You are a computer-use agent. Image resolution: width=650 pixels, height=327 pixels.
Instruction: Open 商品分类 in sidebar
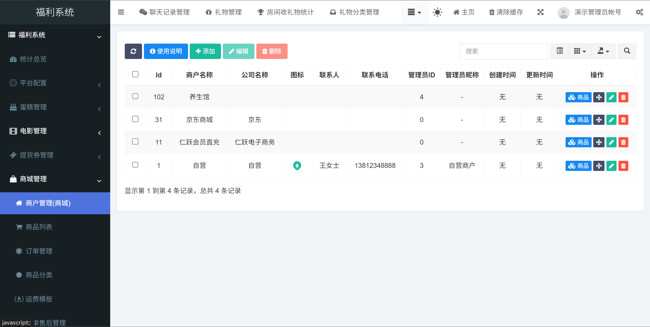point(55,275)
